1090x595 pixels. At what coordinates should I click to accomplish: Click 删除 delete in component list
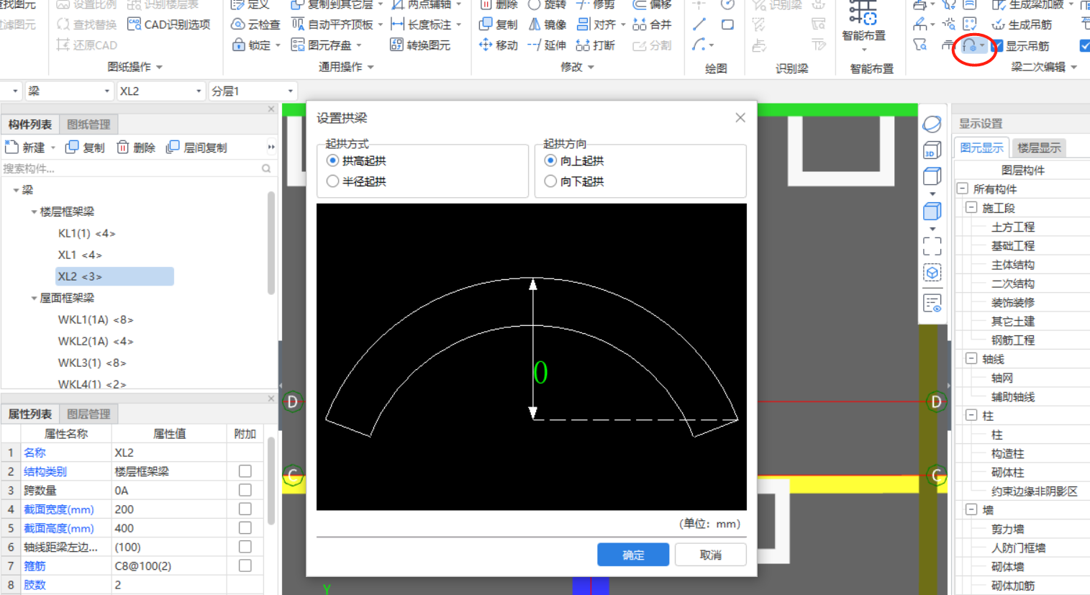pyautogui.click(x=136, y=147)
